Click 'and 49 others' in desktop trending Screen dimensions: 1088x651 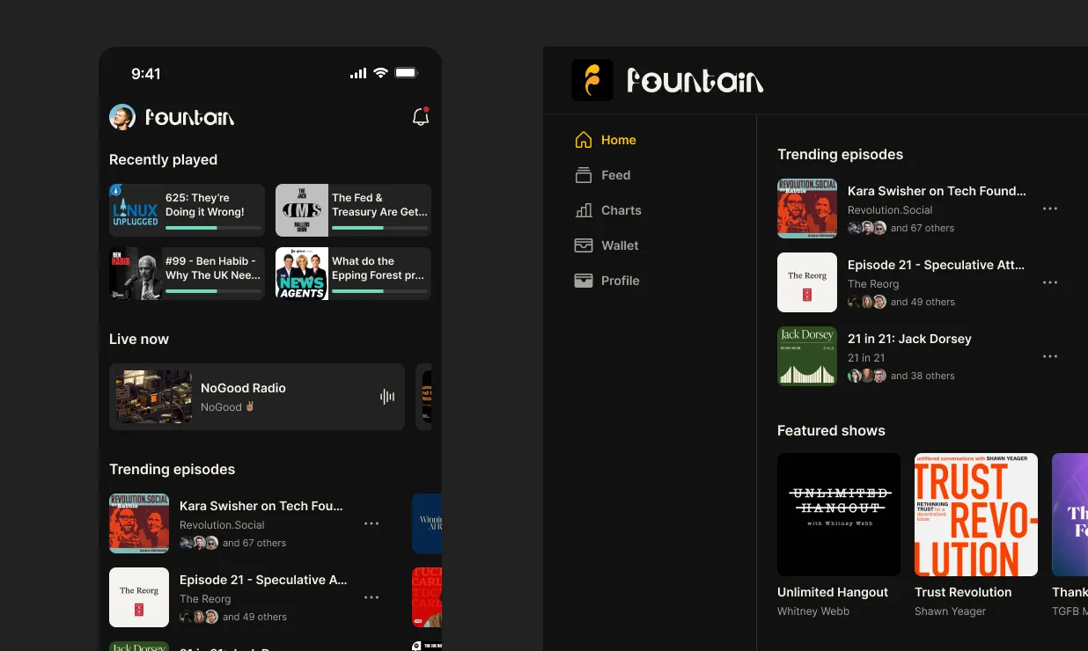[923, 302]
